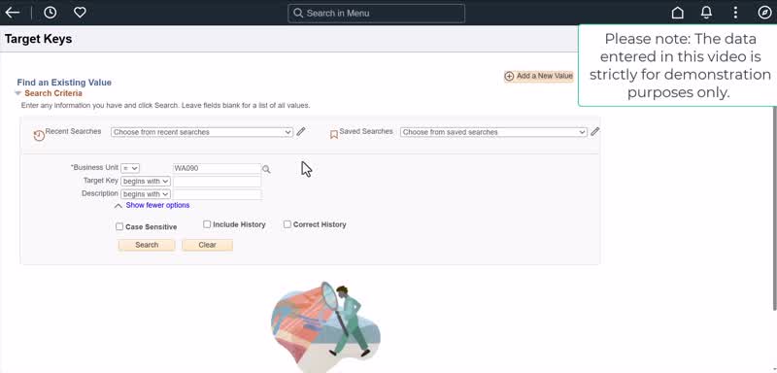Open the compass navigator icon

pyautogui.click(x=764, y=13)
